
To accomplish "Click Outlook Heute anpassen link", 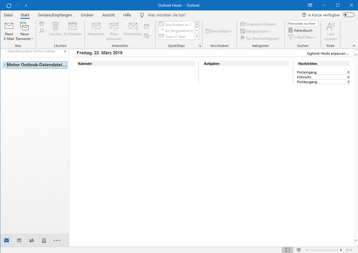I will [328, 53].
